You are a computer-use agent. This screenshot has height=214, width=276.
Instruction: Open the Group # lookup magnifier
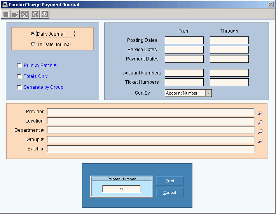click(260, 141)
